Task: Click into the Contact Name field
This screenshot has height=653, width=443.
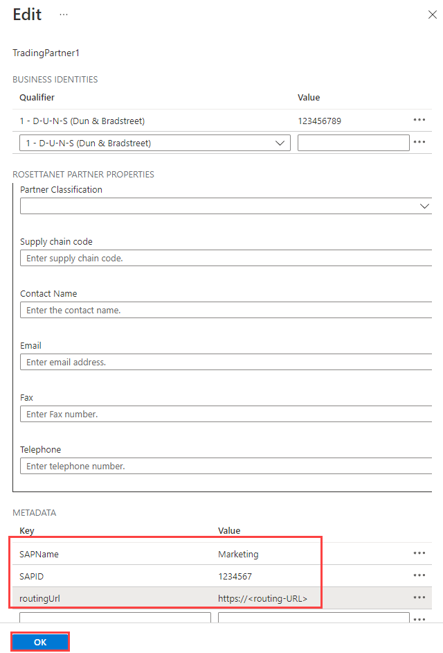Action: tap(226, 310)
